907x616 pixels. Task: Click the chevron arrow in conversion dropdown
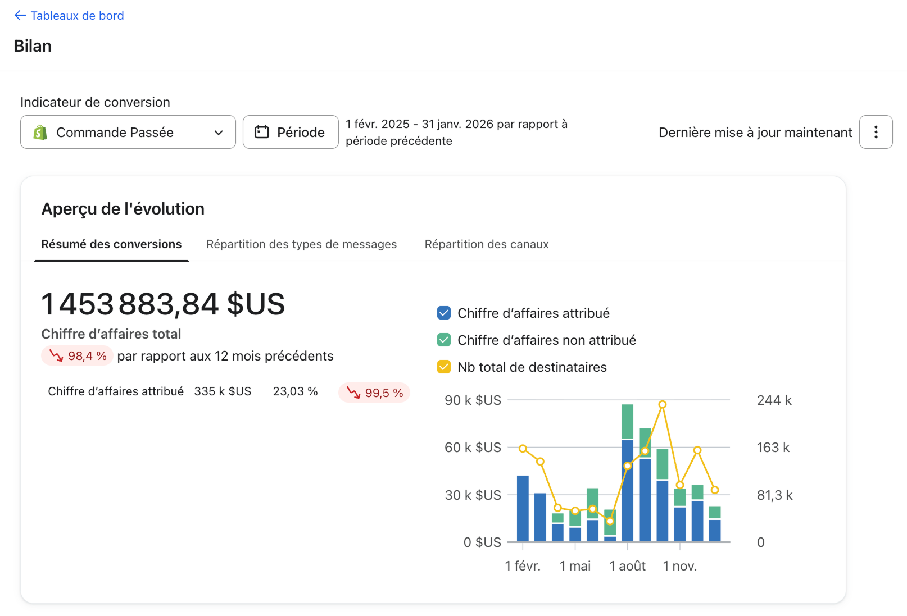coord(219,133)
